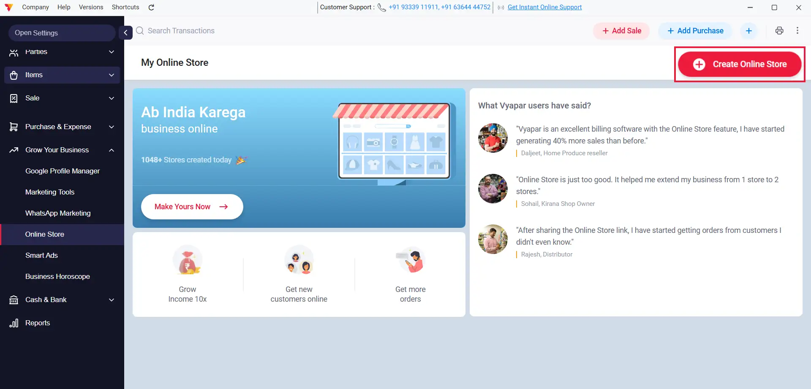Click the Open Settings button
Image resolution: width=811 pixels, height=389 pixels.
tap(62, 33)
